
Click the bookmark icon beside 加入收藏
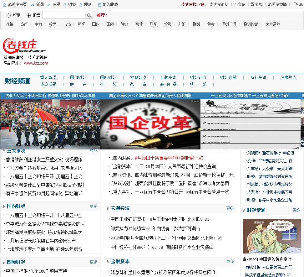pos(99,5)
